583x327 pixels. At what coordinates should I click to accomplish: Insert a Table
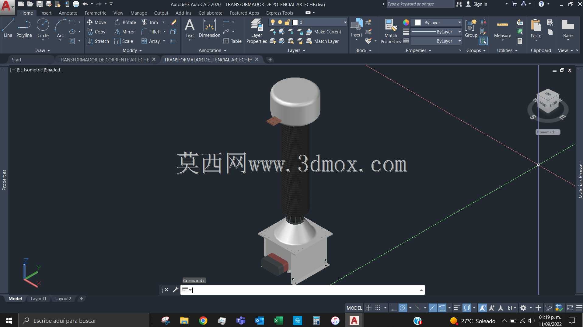[232, 41]
